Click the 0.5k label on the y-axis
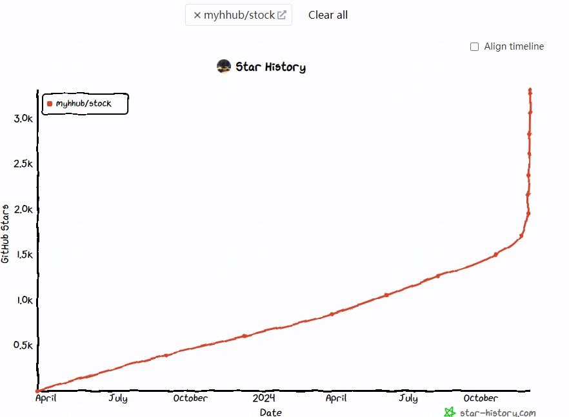 click(23, 345)
